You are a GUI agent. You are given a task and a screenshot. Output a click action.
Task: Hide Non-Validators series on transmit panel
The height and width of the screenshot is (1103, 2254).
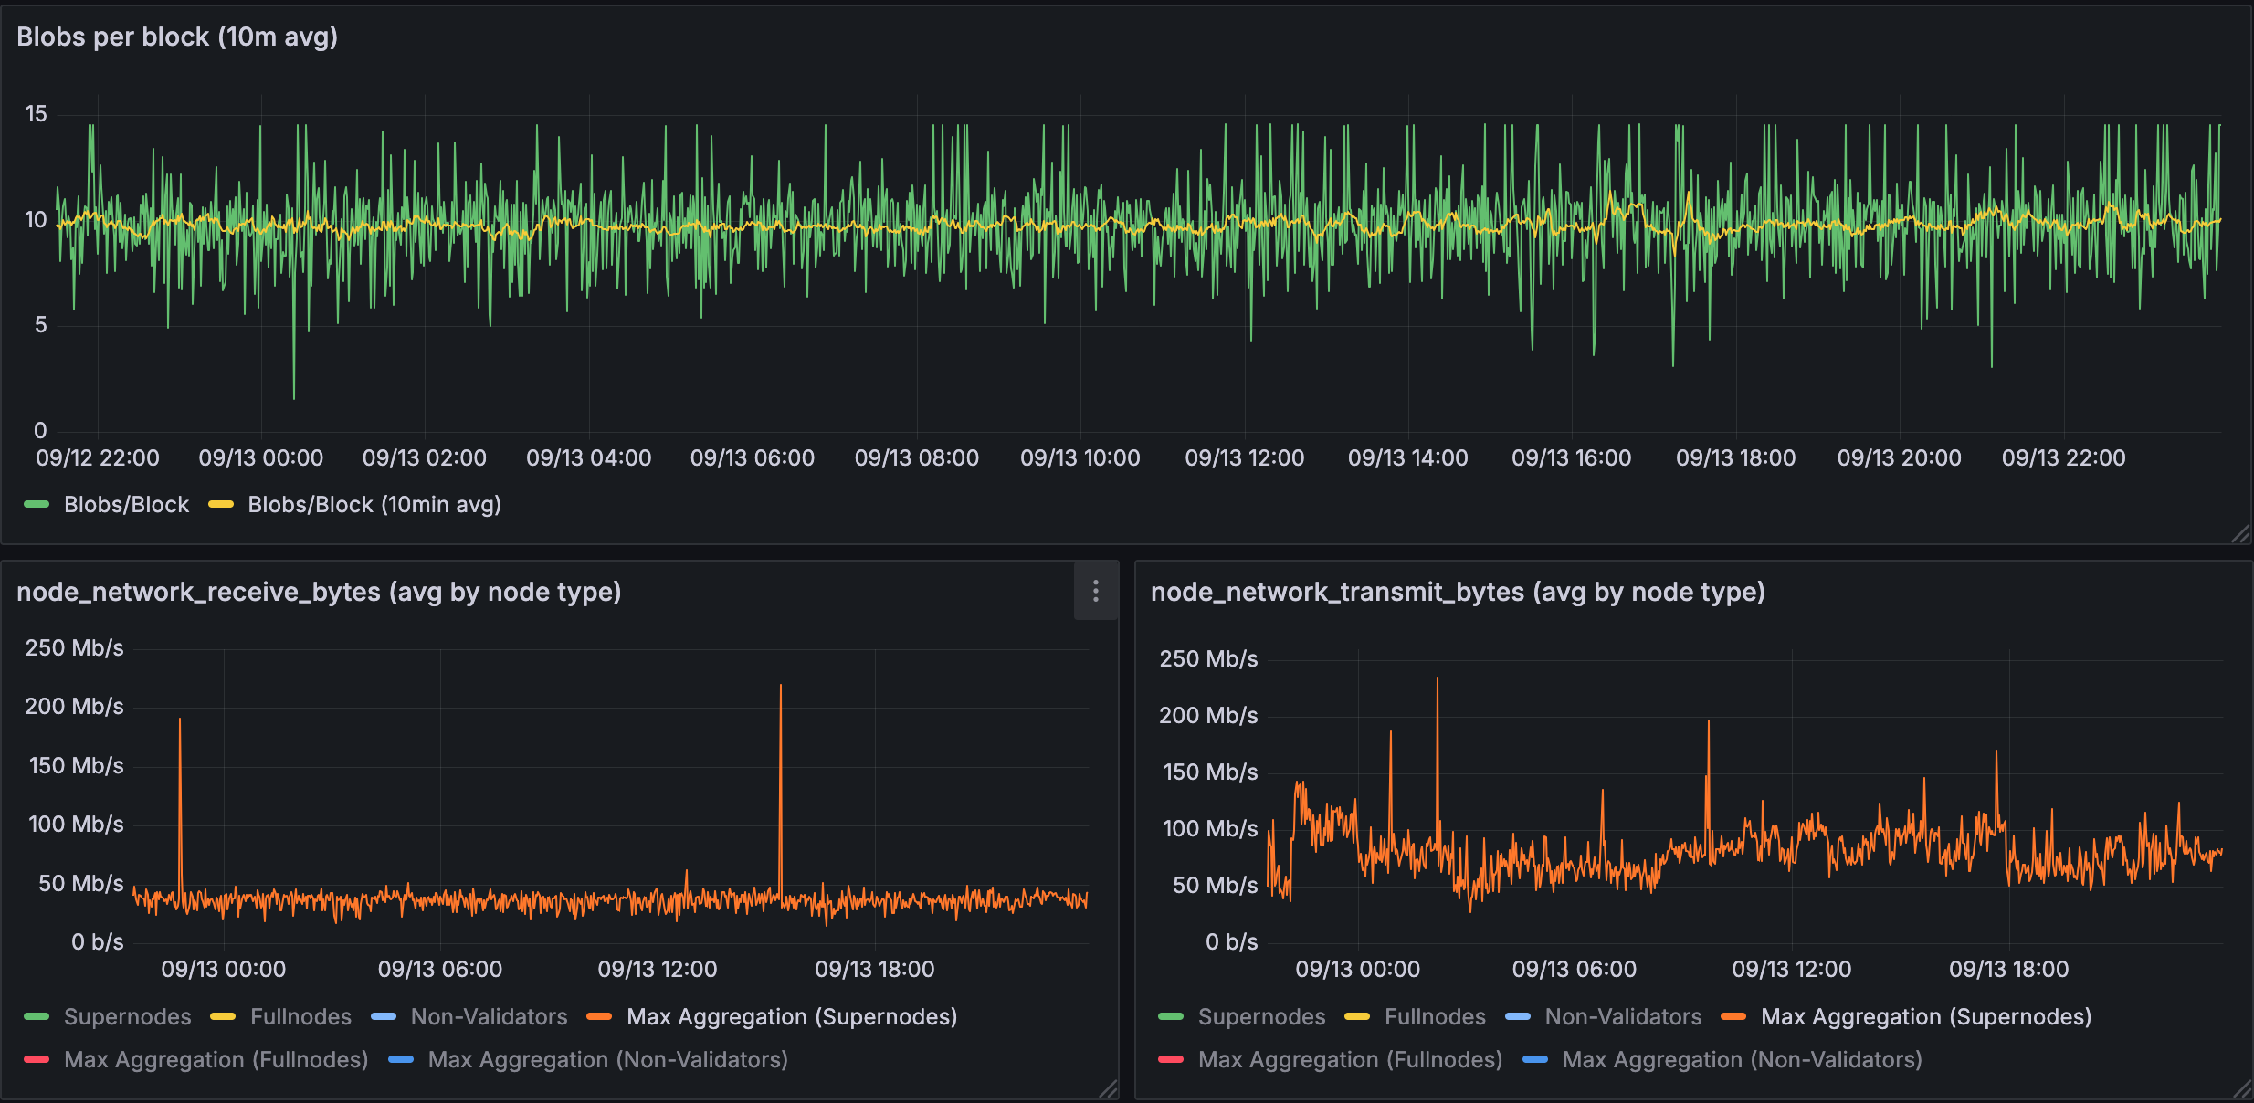pos(1623,1016)
